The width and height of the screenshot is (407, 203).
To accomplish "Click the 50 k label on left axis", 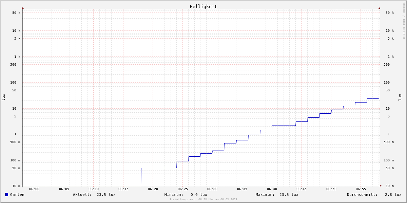I will [16, 13].
